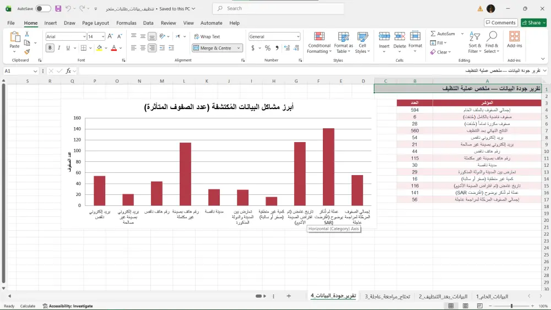The image size is (551, 310).
Task: Toggle Align Right
Action: pyautogui.click(x=152, y=48)
